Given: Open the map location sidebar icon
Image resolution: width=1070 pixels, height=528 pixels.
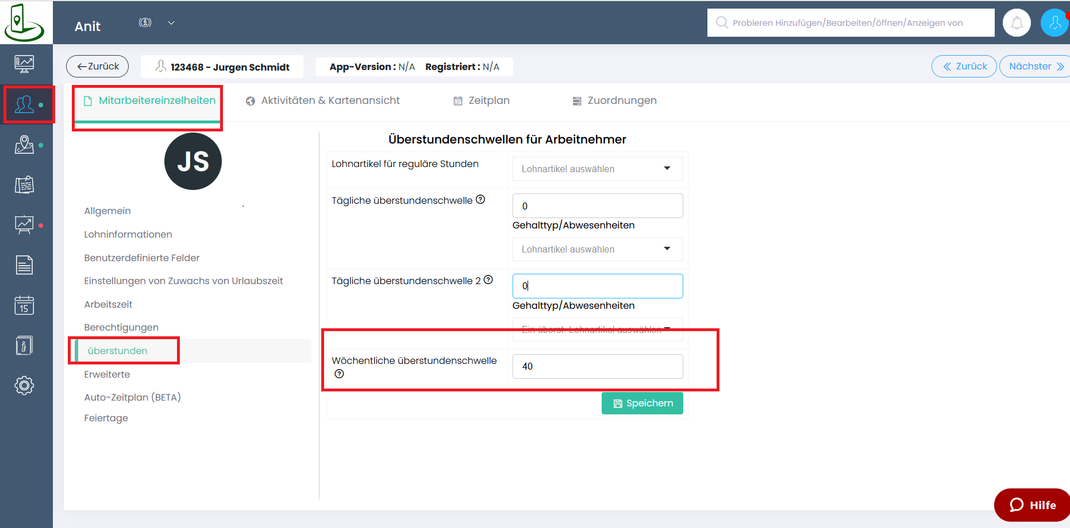Looking at the screenshot, I should point(24,145).
